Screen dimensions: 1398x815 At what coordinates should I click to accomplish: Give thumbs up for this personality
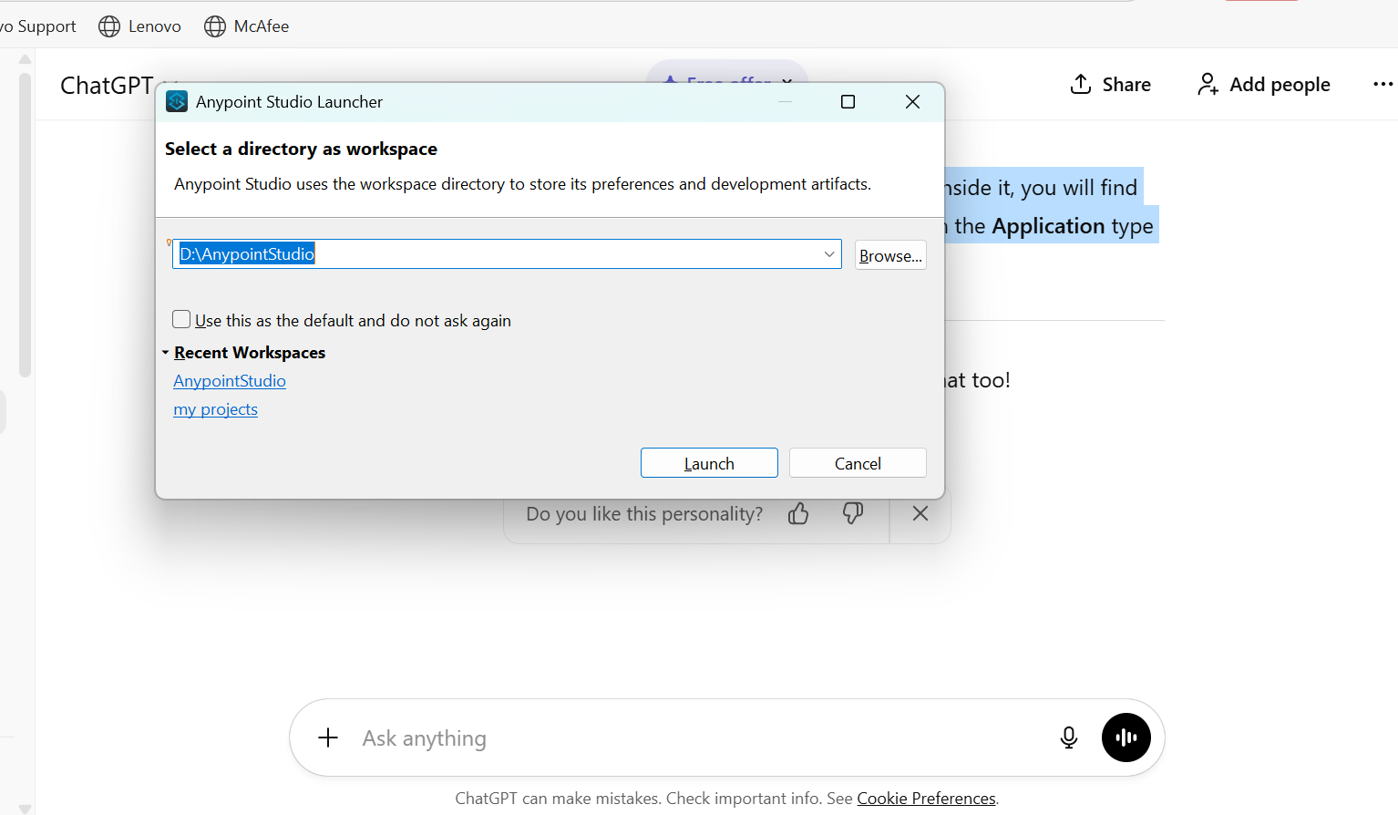point(798,514)
